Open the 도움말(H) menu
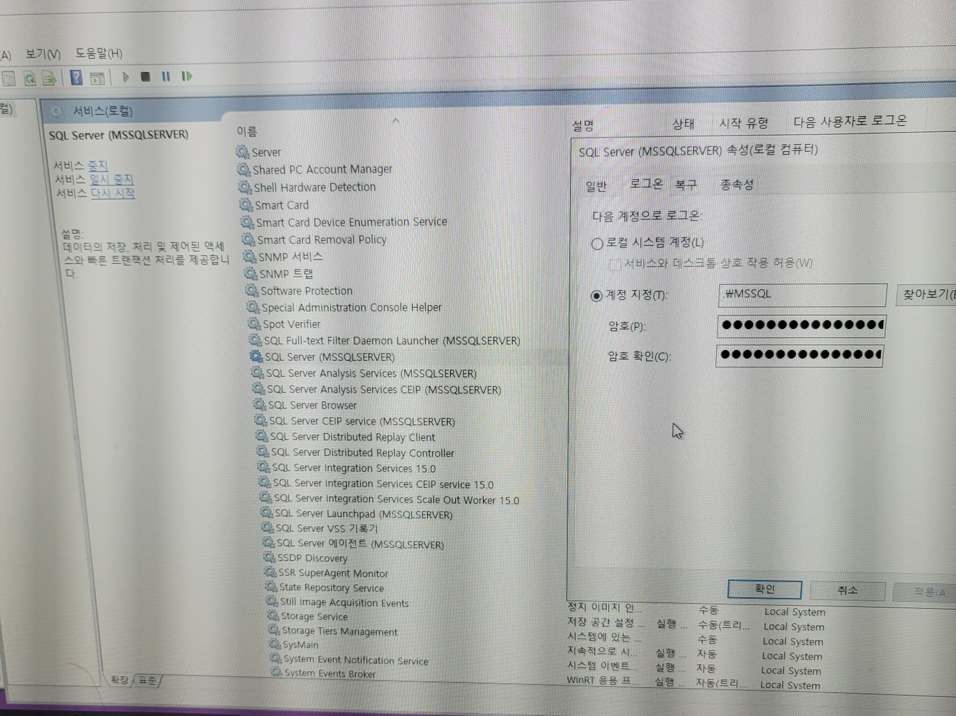 (x=99, y=54)
